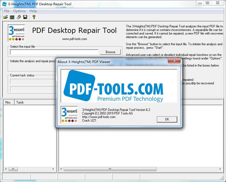The image size is (226, 182).
Task: Click the No. column header
Action: coord(9,102)
